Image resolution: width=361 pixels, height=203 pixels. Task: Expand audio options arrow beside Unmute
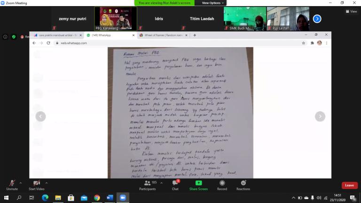click(x=21, y=183)
